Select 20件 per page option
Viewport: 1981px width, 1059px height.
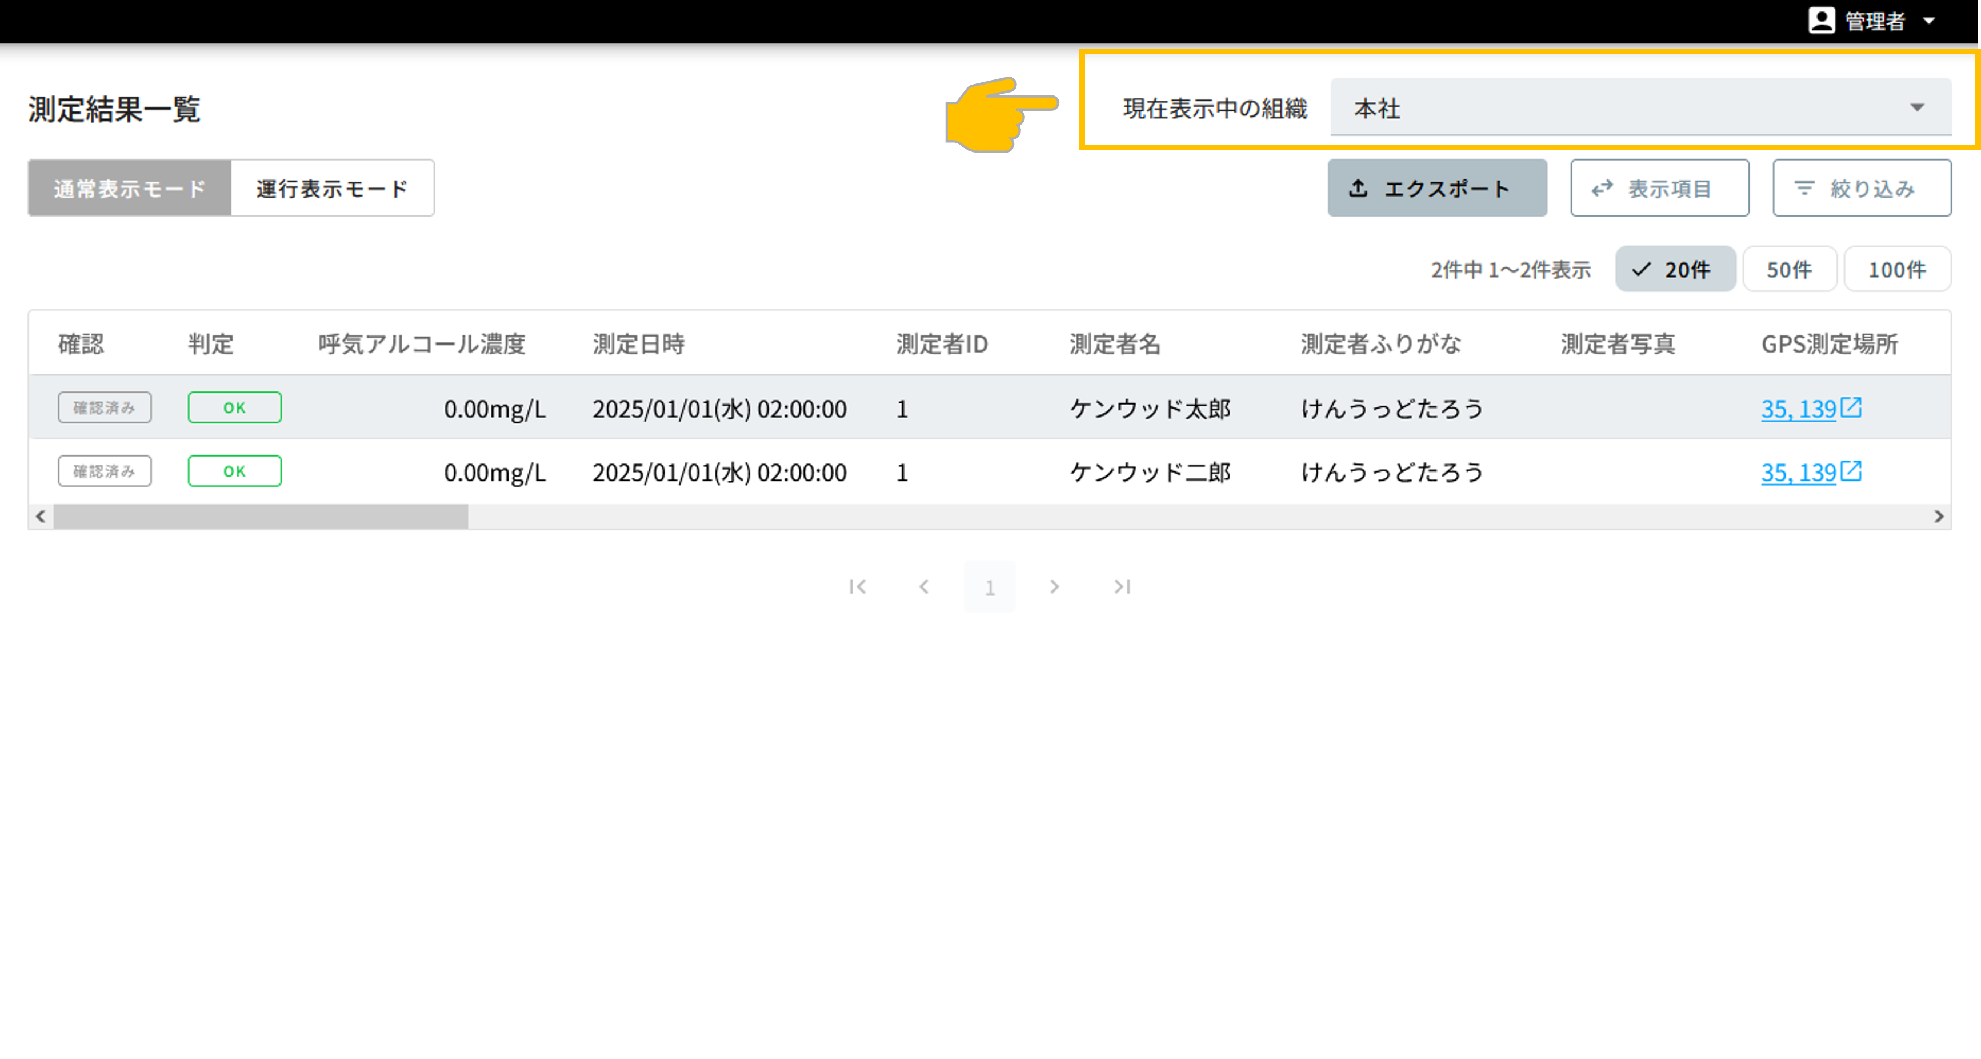[1675, 269]
